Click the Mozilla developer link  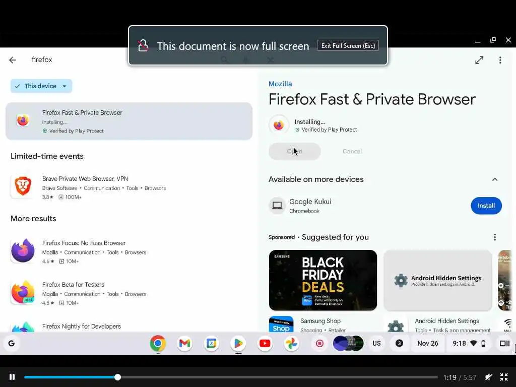point(280,84)
